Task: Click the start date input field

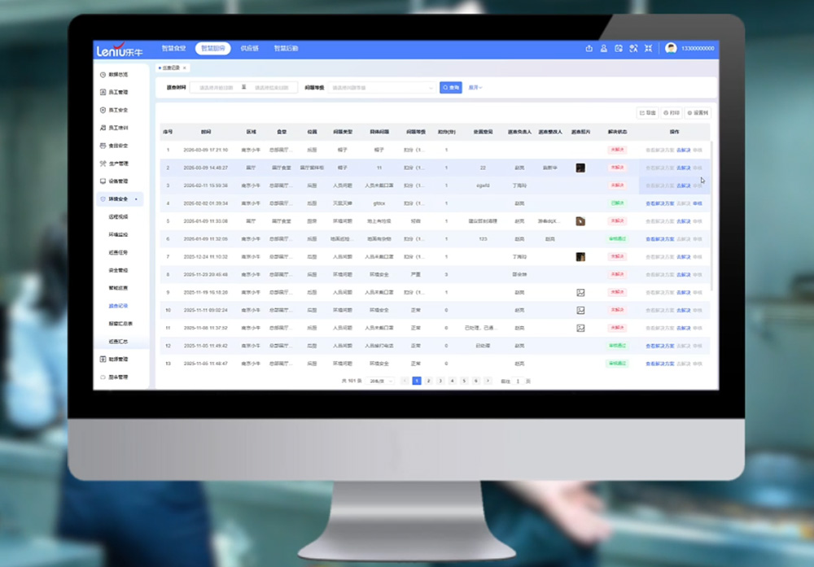Action: [x=216, y=87]
